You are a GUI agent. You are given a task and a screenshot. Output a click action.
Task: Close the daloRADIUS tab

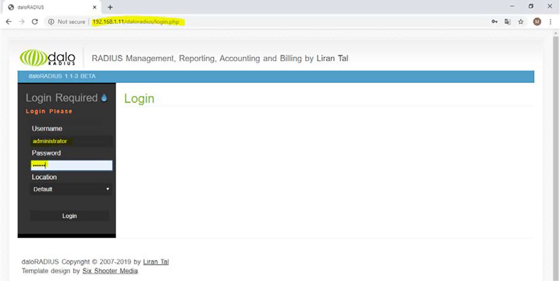pyautogui.click(x=94, y=7)
